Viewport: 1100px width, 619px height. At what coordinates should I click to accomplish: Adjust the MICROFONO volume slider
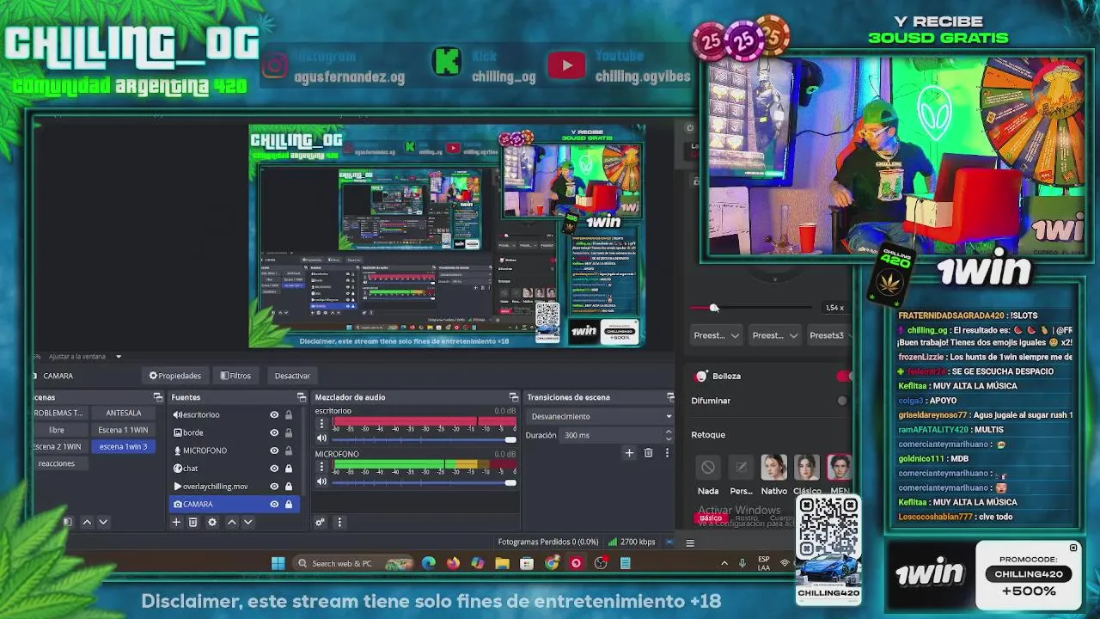point(425,482)
